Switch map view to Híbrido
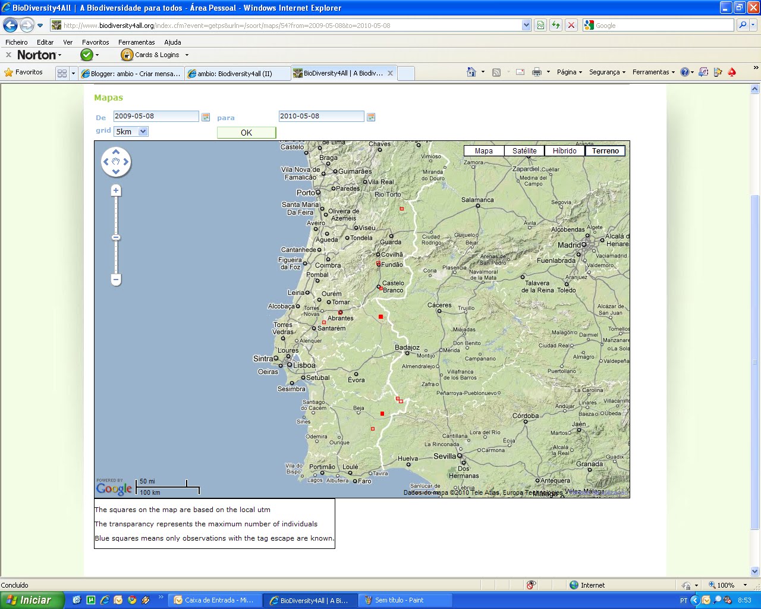The height and width of the screenshot is (609, 761). (x=565, y=151)
